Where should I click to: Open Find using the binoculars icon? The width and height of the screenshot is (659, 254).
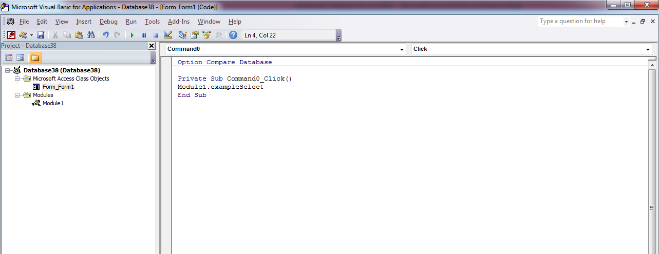(x=91, y=35)
